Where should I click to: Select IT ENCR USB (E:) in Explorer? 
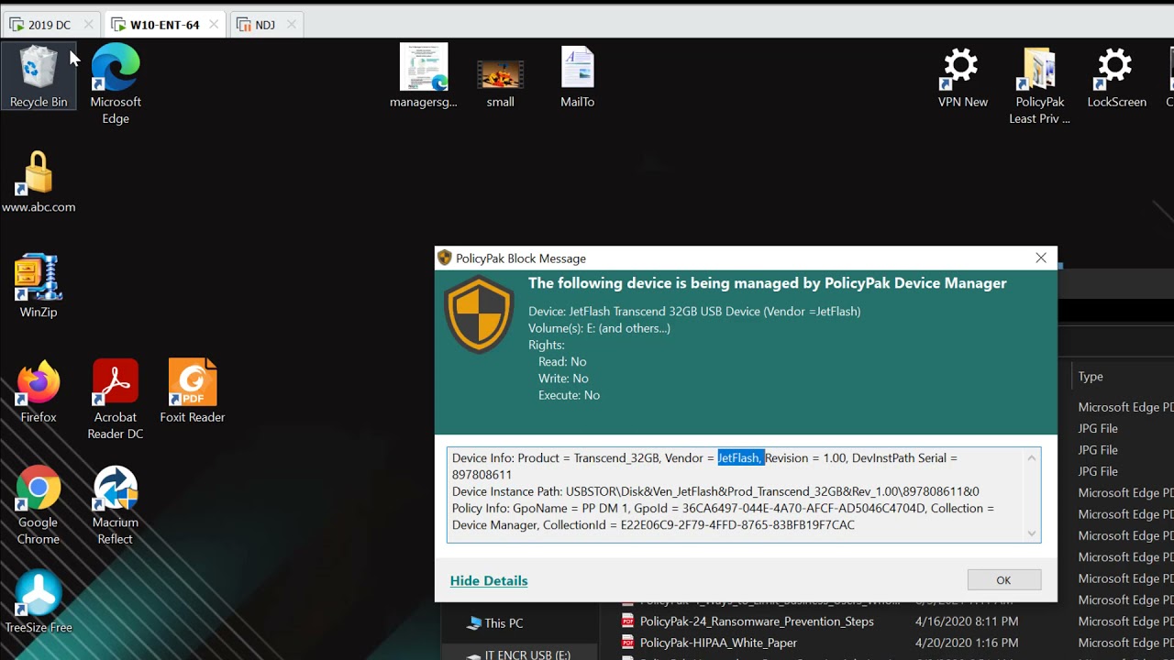[x=518, y=654]
